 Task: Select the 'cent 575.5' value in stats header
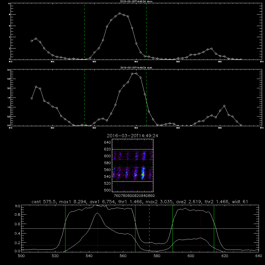(x=44, y=202)
